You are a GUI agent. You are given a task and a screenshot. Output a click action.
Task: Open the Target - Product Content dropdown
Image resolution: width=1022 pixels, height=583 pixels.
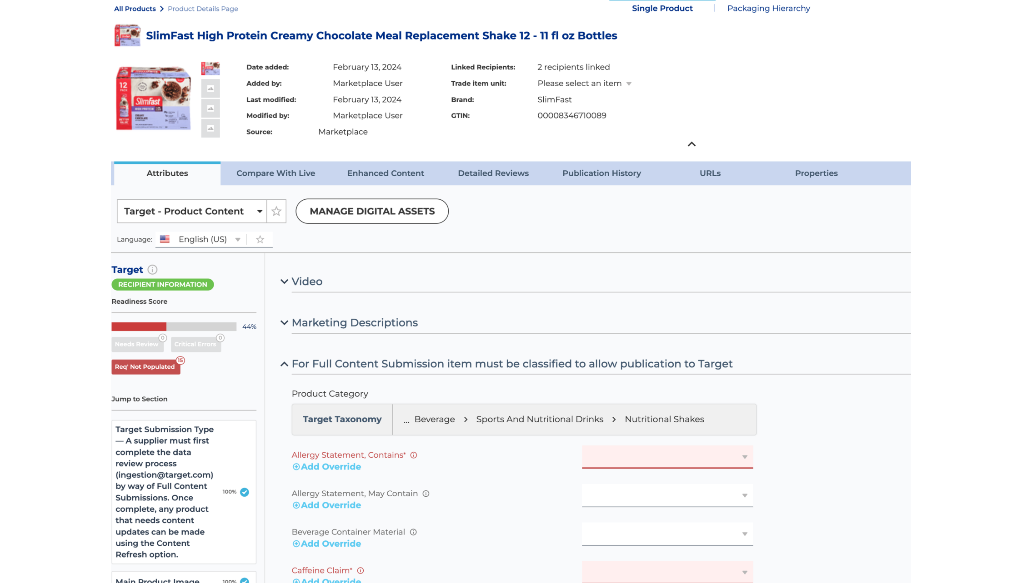(x=192, y=211)
